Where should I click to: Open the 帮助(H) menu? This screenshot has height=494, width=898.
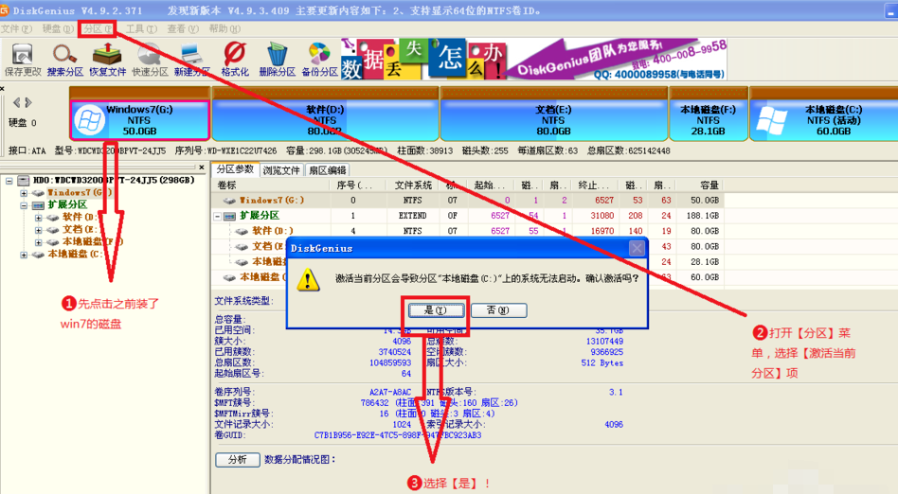(x=224, y=28)
